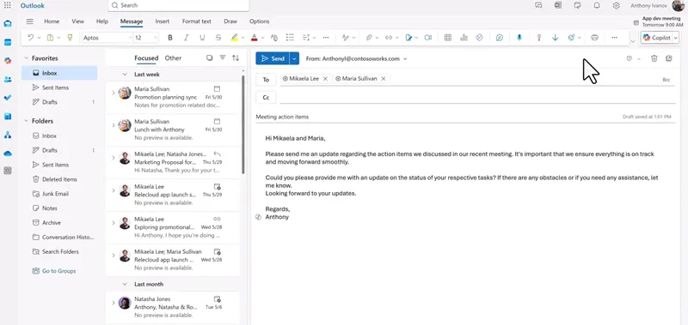Switch to the Other inbox tab
Image resolution: width=688 pixels, height=325 pixels.
(x=173, y=57)
